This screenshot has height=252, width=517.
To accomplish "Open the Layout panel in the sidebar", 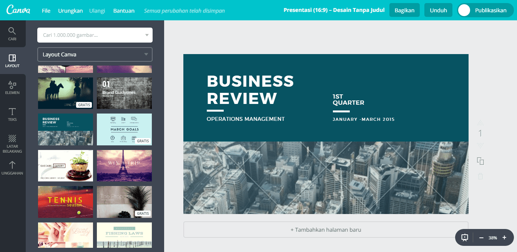I will 12,60.
